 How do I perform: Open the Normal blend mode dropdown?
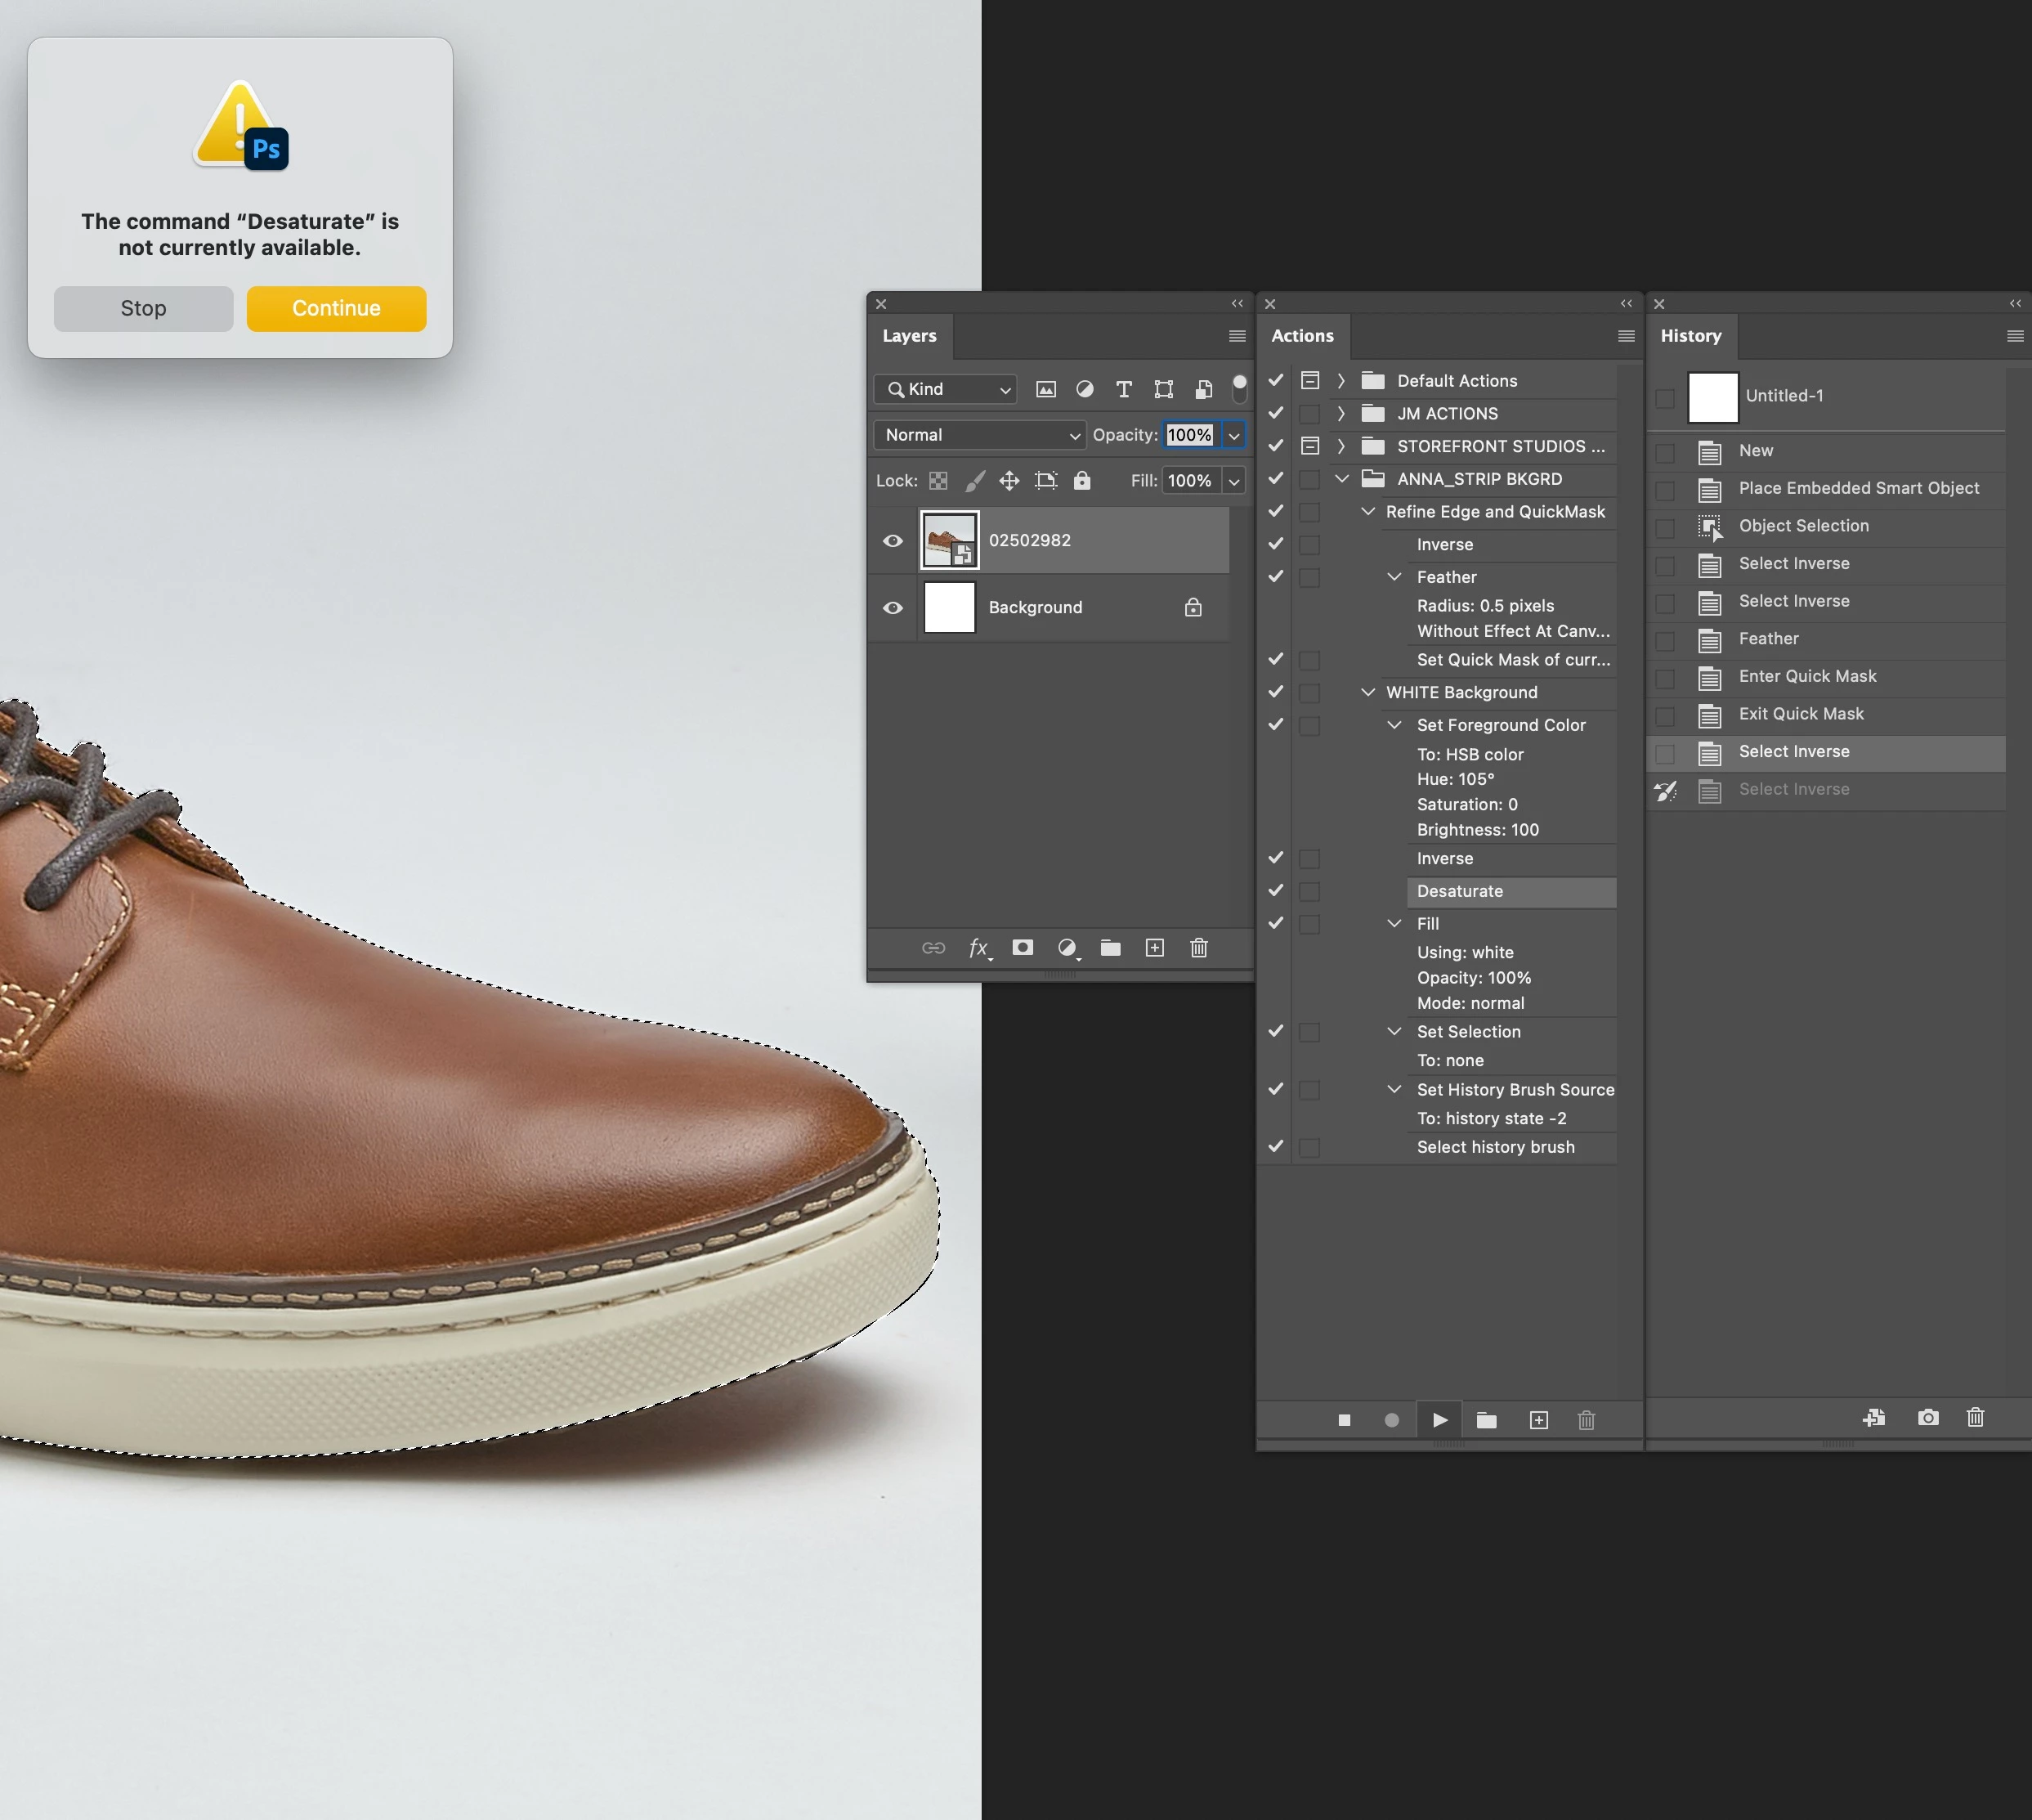click(979, 435)
